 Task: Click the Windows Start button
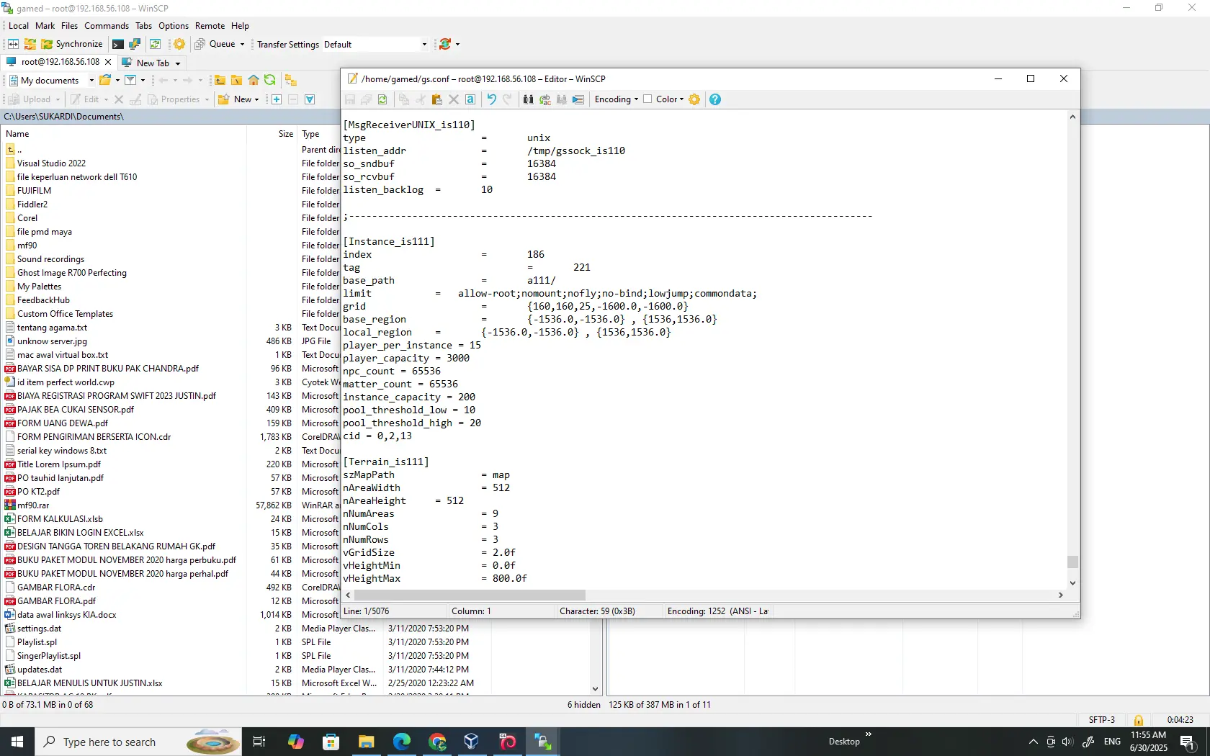click(x=17, y=742)
